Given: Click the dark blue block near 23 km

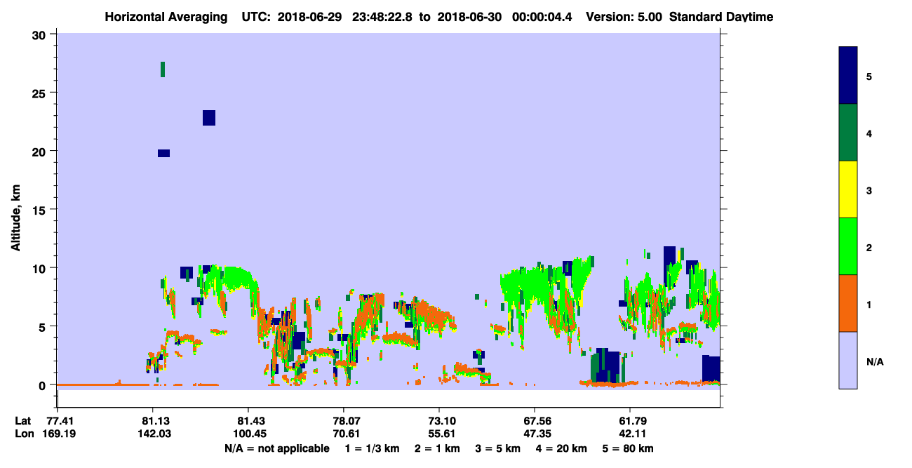Looking at the screenshot, I should pyautogui.click(x=209, y=118).
